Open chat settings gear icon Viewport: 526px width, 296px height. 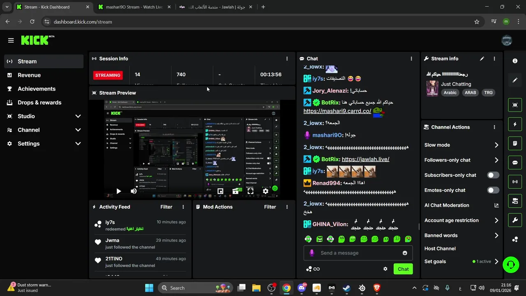(x=385, y=269)
